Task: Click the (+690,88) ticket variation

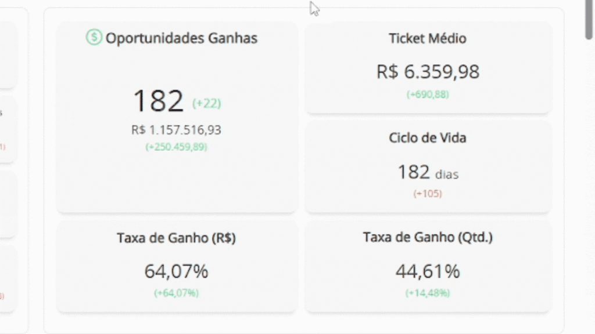Action: click(x=428, y=95)
